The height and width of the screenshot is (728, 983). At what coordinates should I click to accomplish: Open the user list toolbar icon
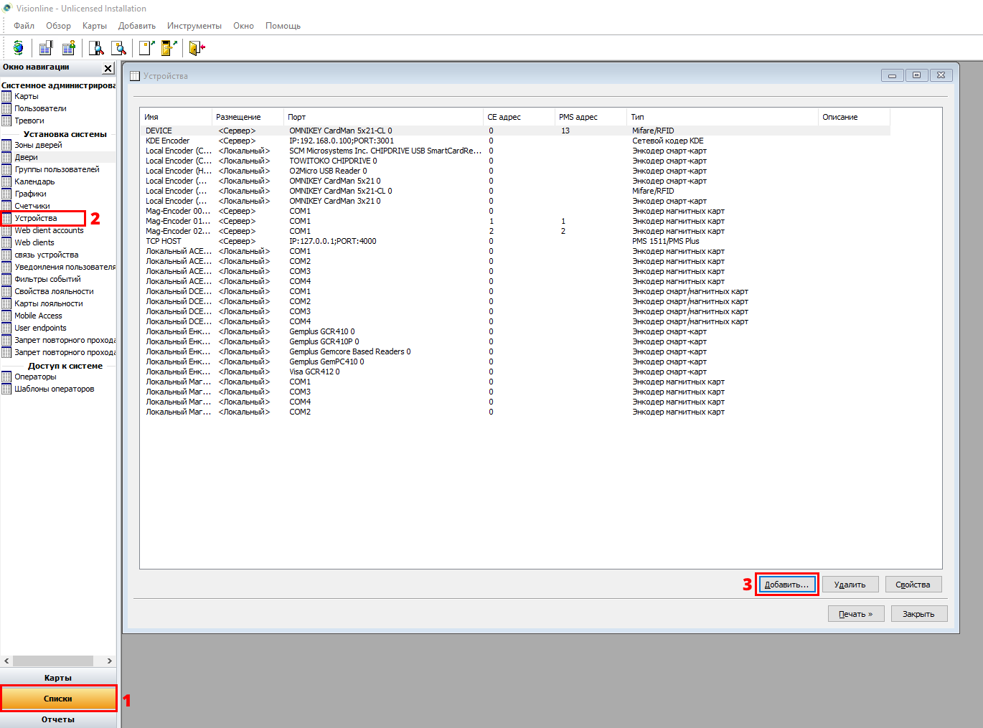point(69,48)
